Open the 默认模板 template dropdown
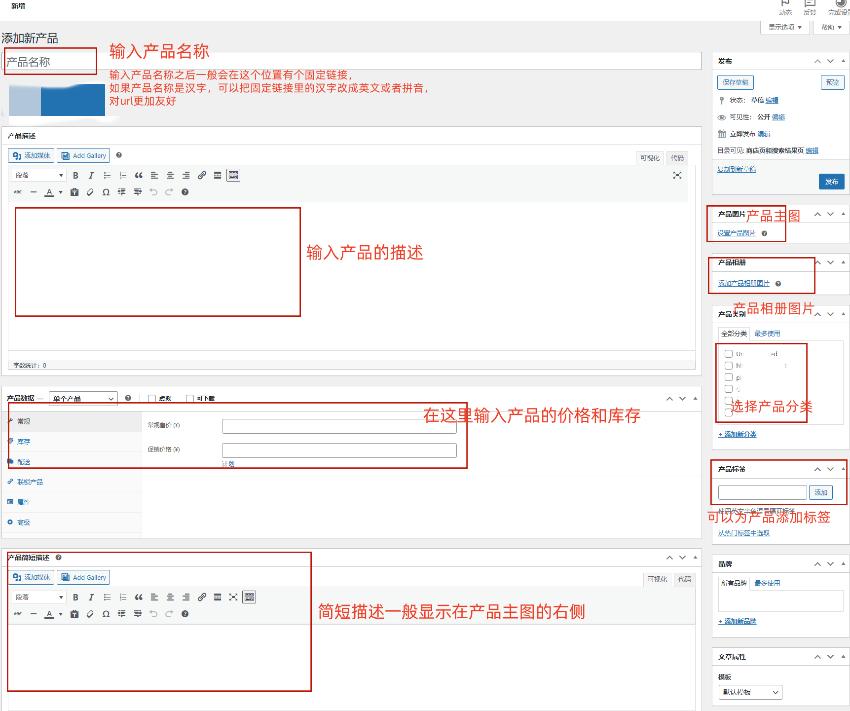The height and width of the screenshot is (711, 850). [750, 692]
